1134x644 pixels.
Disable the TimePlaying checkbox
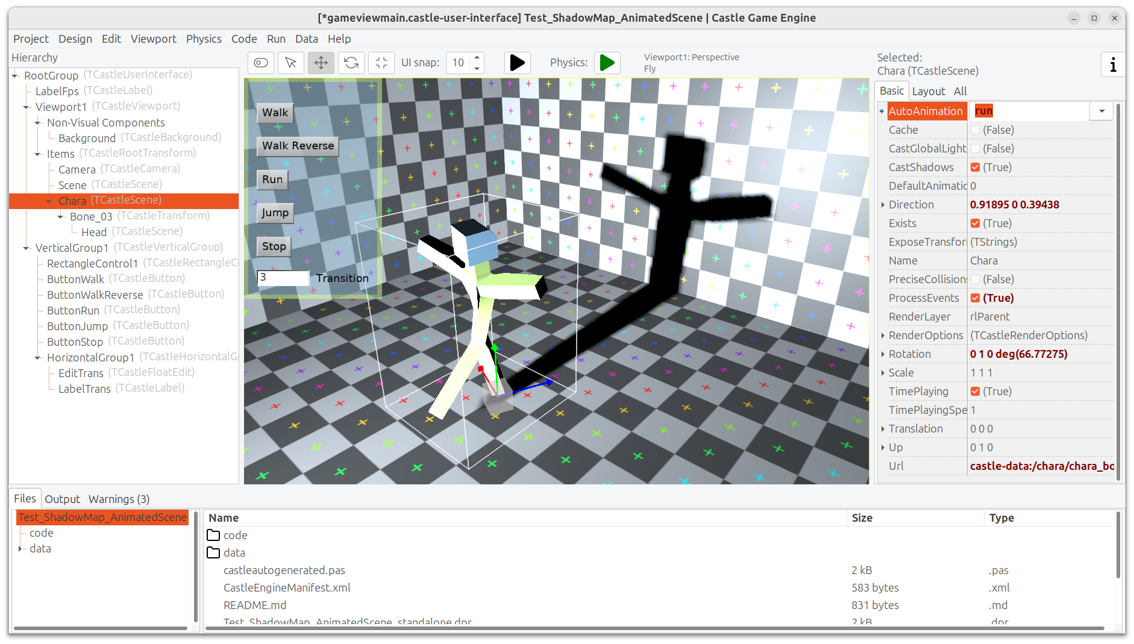pyautogui.click(x=975, y=392)
